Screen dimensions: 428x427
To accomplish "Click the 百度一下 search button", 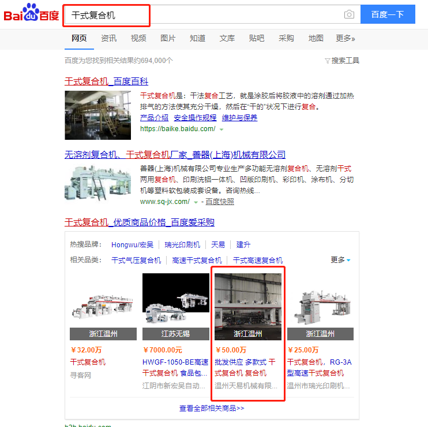I will click(388, 14).
